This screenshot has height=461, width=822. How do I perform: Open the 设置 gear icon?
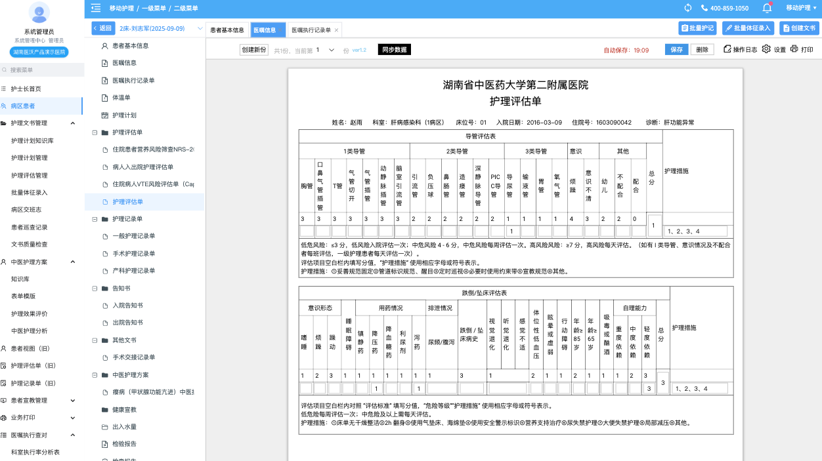[x=766, y=49]
